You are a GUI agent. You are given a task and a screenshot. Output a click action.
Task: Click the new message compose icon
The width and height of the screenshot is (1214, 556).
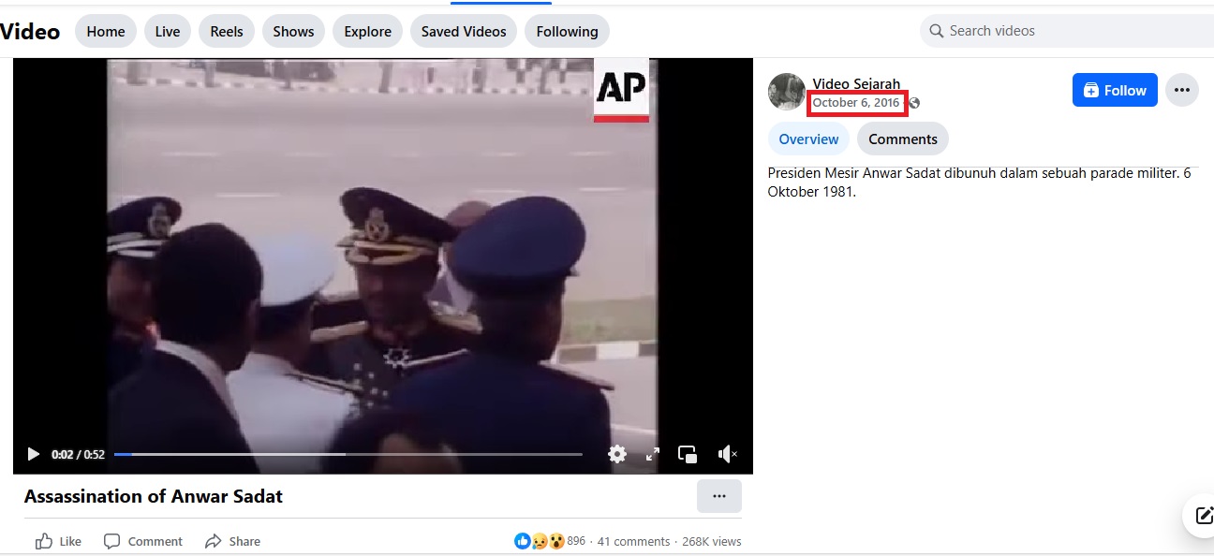(x=1204, y=515)
